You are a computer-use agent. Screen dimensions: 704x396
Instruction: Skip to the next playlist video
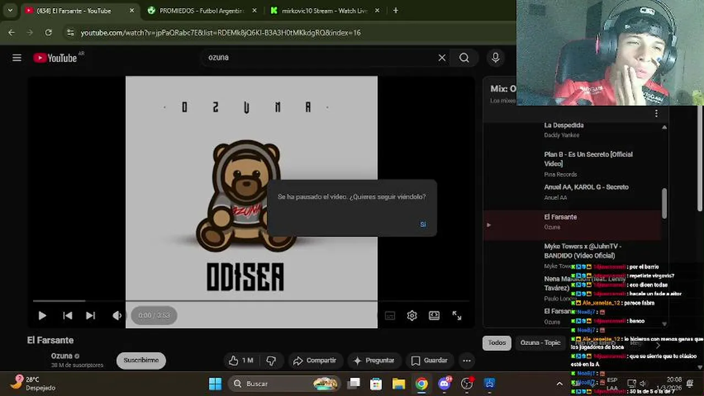tap(91, 316)
